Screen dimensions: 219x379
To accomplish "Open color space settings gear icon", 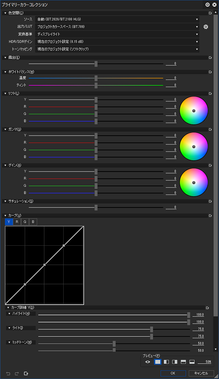I will [206, 27].
